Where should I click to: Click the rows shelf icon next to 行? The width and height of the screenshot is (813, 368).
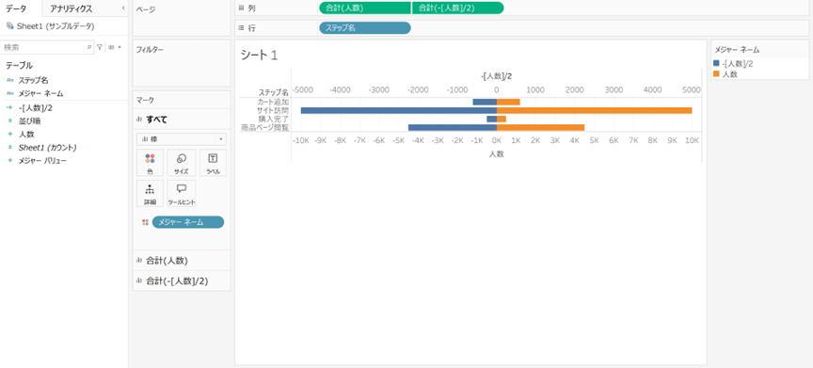(241, 28)
